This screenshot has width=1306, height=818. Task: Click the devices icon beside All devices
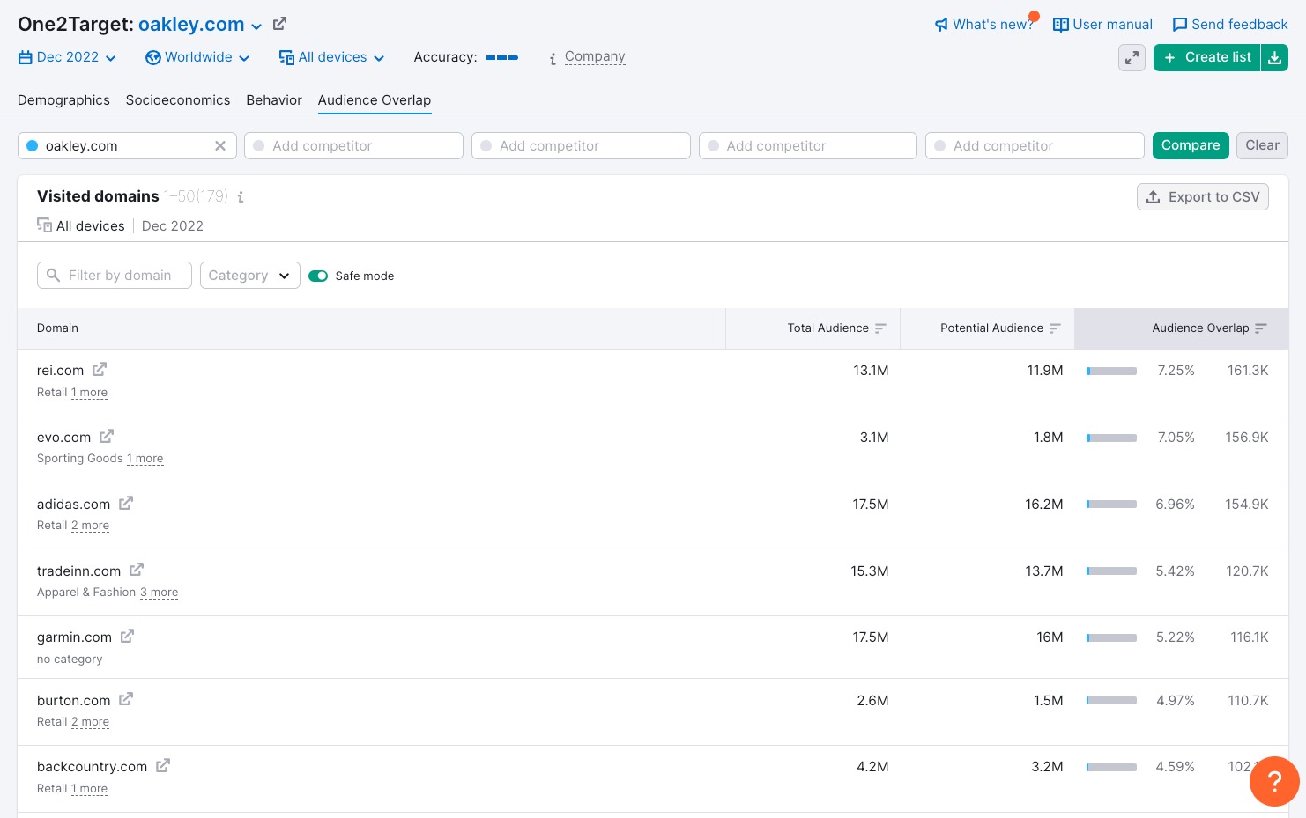[286, 58]
